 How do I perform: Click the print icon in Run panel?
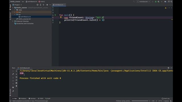coord(16,83)
